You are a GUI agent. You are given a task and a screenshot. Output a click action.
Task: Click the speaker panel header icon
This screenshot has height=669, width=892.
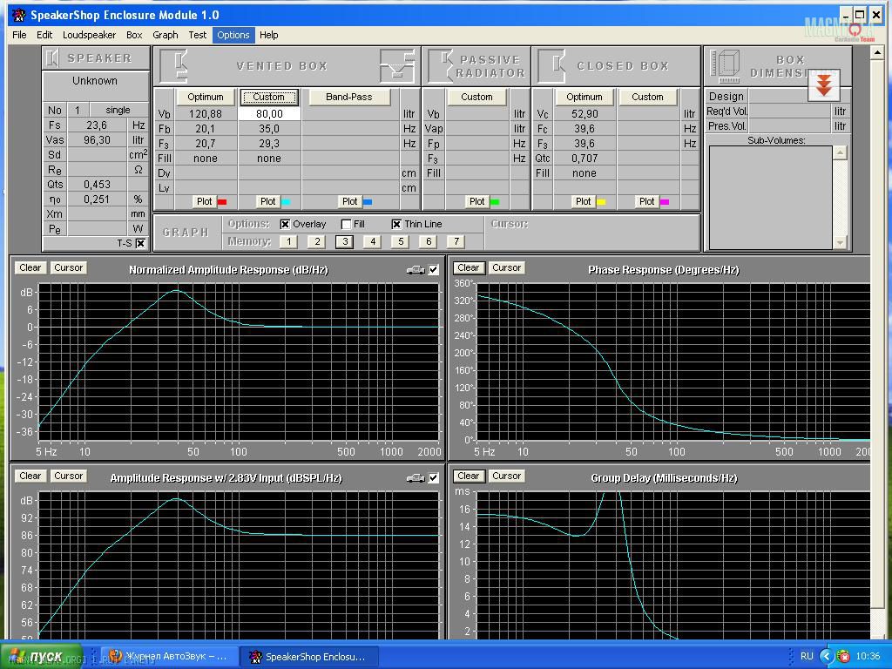click(52, 58)
